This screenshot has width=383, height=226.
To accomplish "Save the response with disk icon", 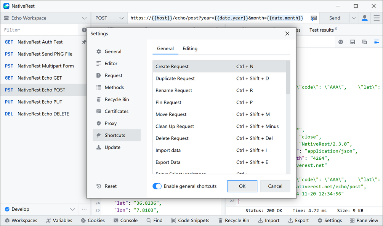I will coord(353,42).
